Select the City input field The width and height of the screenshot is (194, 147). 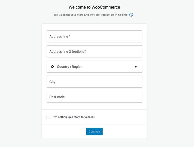[94, 82]
